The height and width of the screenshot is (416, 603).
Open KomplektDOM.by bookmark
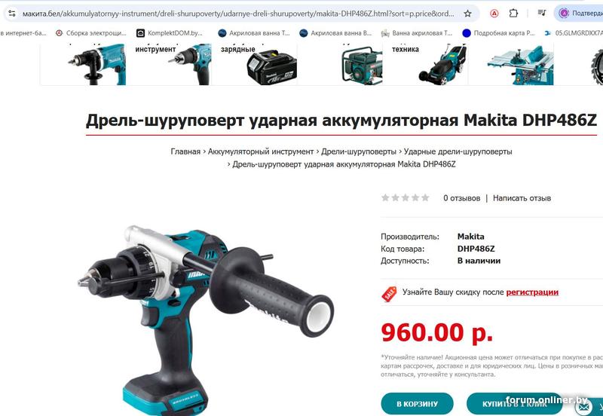point(170,33)
